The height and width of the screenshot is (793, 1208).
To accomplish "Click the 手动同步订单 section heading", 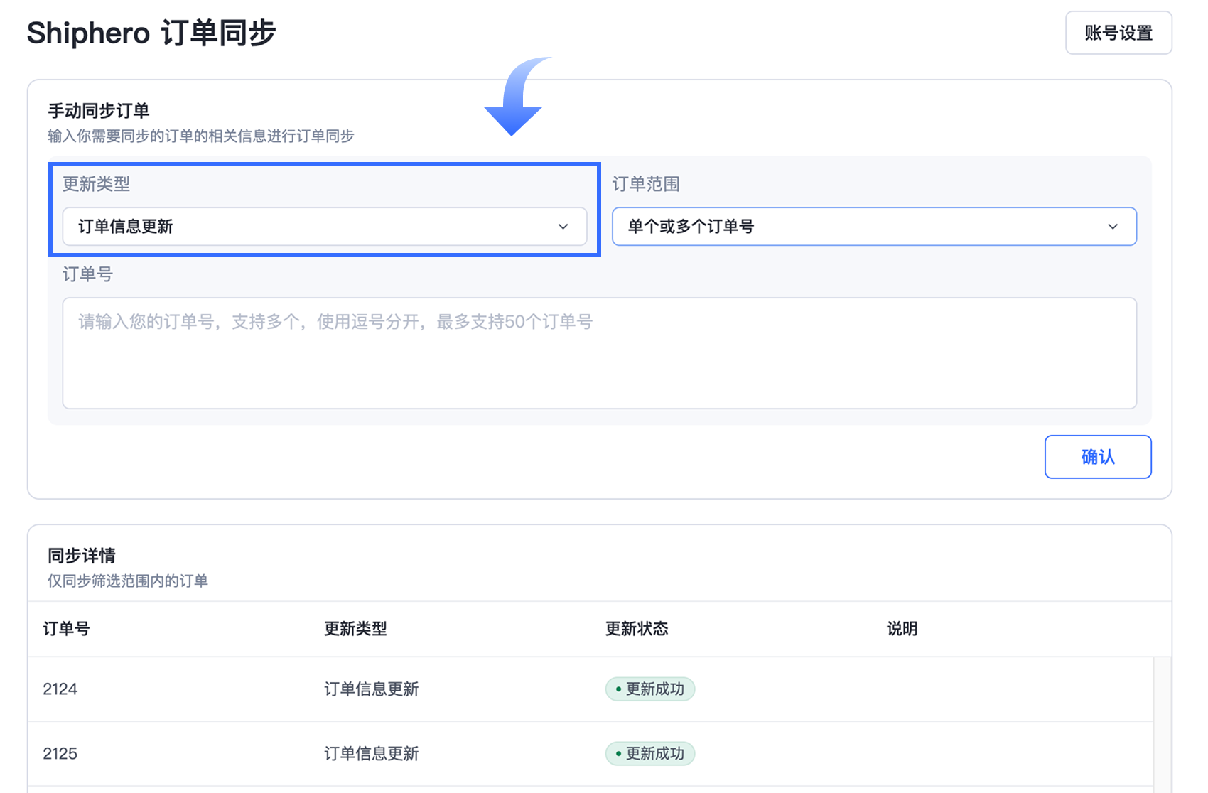I will [98, 111].
